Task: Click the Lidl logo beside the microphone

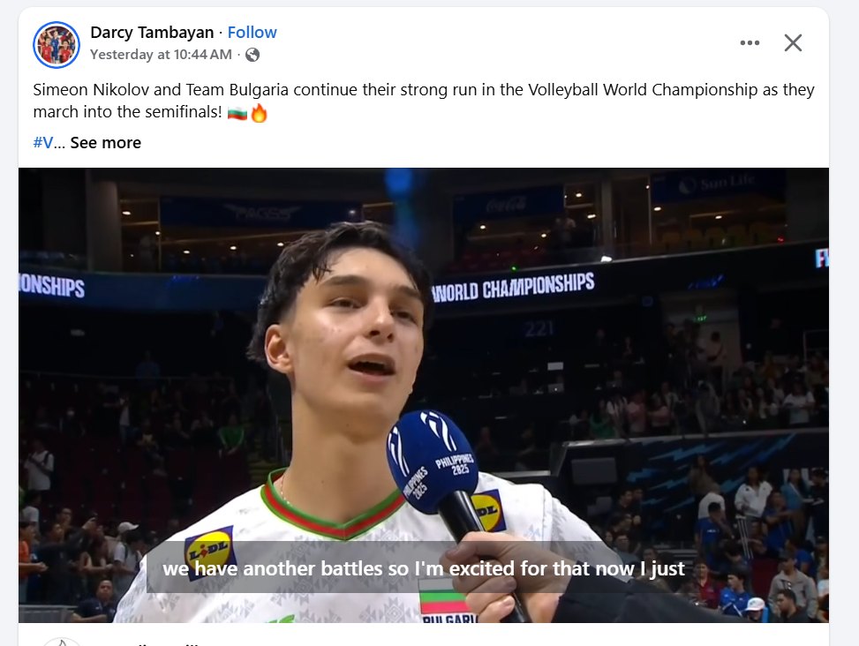Action: (x=488, y=510)
